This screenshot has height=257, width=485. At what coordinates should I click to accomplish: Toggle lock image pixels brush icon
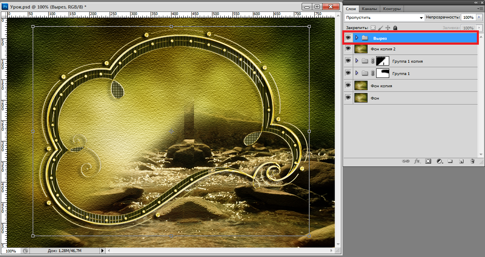tap(381, 28)
